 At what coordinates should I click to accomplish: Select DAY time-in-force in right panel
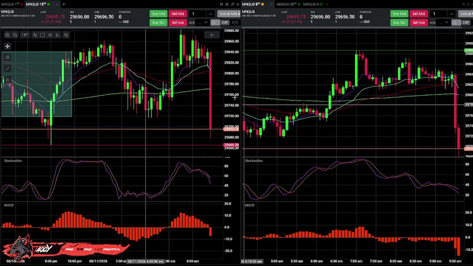(x=466, y=23)
